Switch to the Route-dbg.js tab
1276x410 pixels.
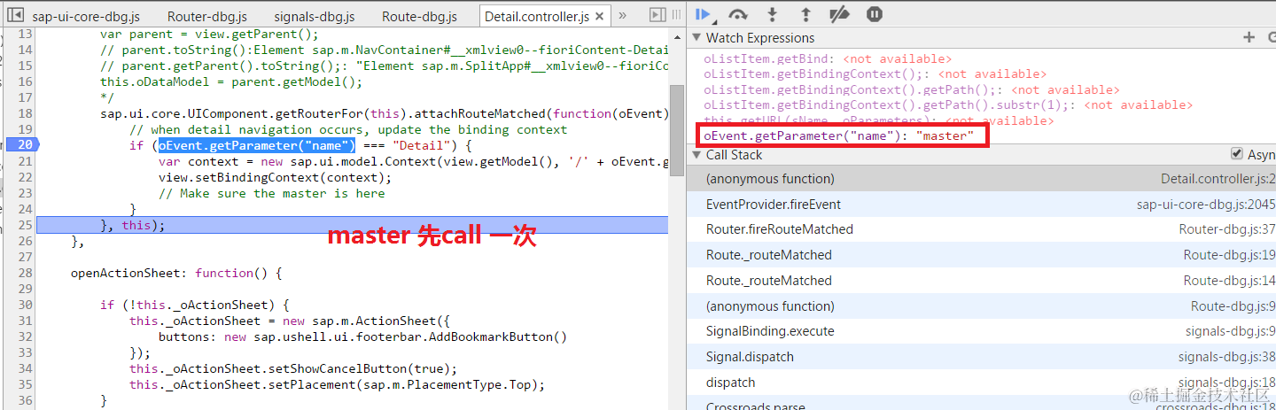point(420,16)
